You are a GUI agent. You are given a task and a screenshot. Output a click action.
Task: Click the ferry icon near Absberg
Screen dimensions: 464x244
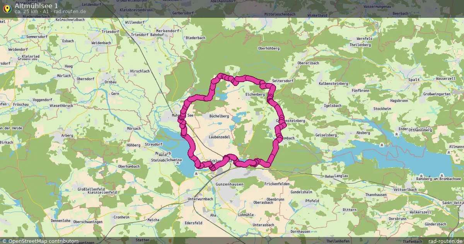[x=382, y=145]
